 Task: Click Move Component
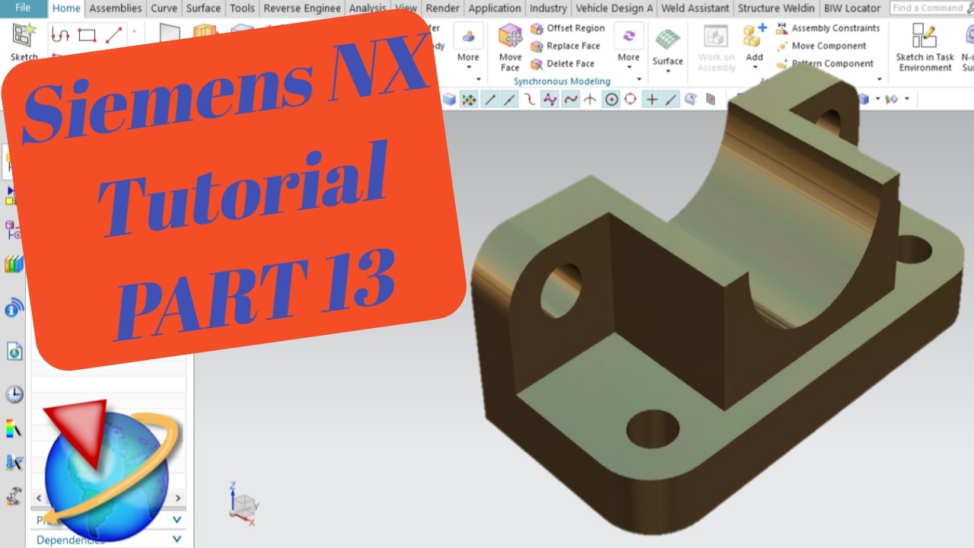(x=821, y=46)
